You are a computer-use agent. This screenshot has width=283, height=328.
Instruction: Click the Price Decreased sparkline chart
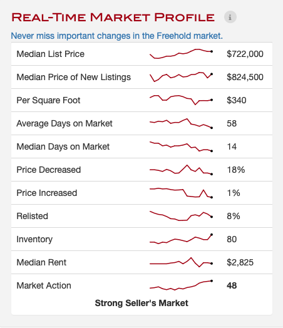(182, 170)
